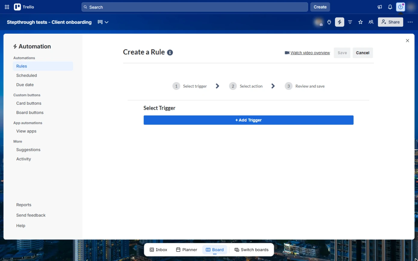The height and width of the screenshot is (261, 418).
Task: Click the board member avatar
Action: pos(318,22)
